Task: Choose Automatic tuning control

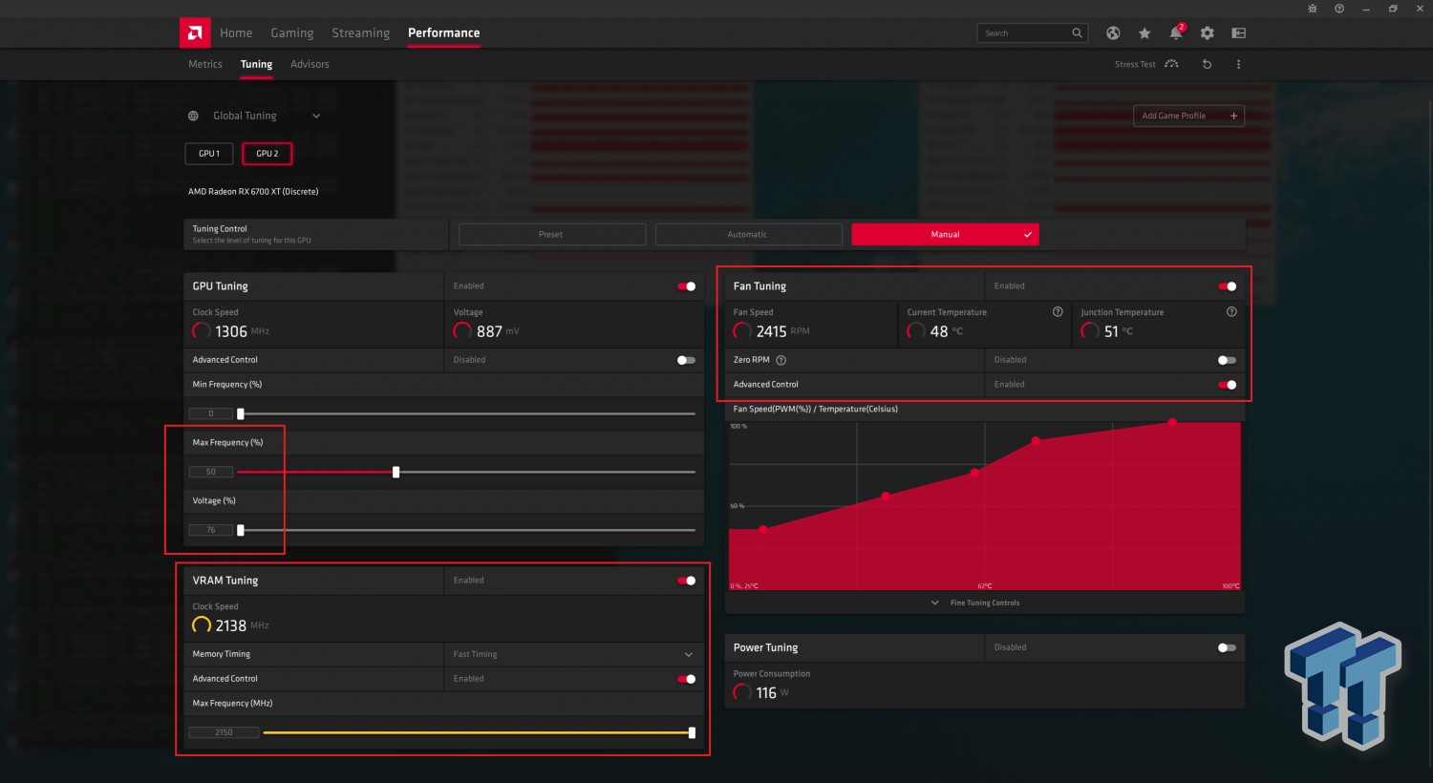Action: [x=749, y=234]
